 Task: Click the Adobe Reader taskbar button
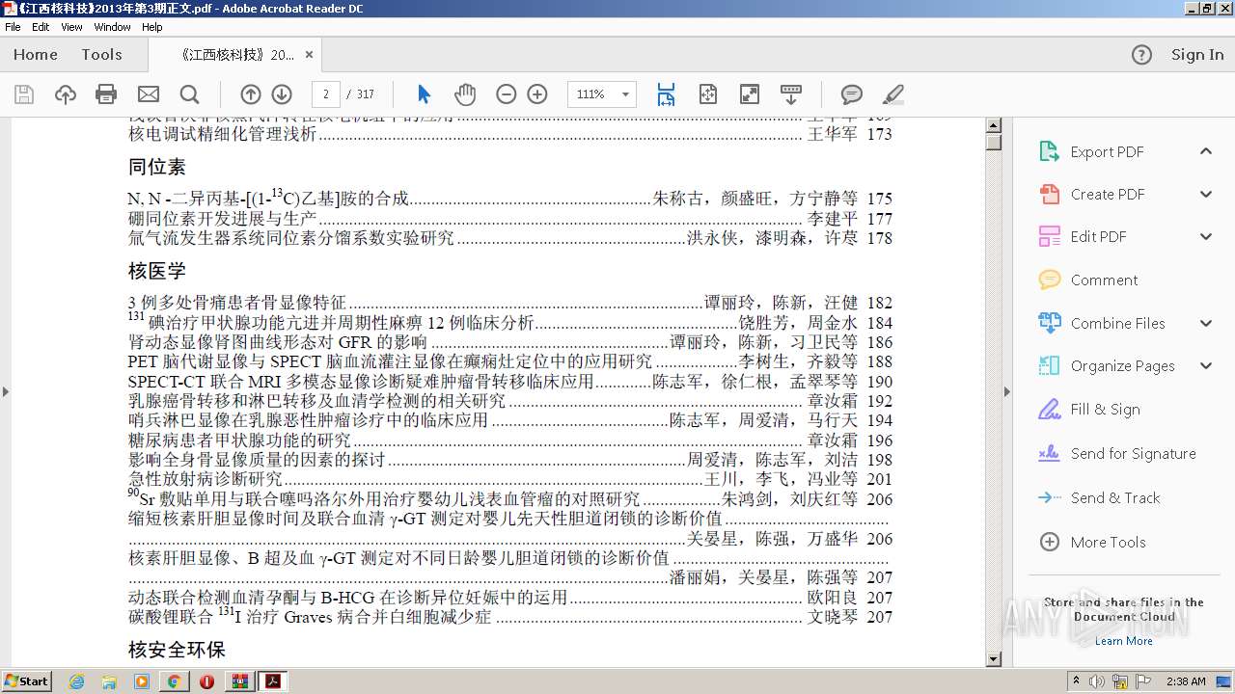point(273,681)
